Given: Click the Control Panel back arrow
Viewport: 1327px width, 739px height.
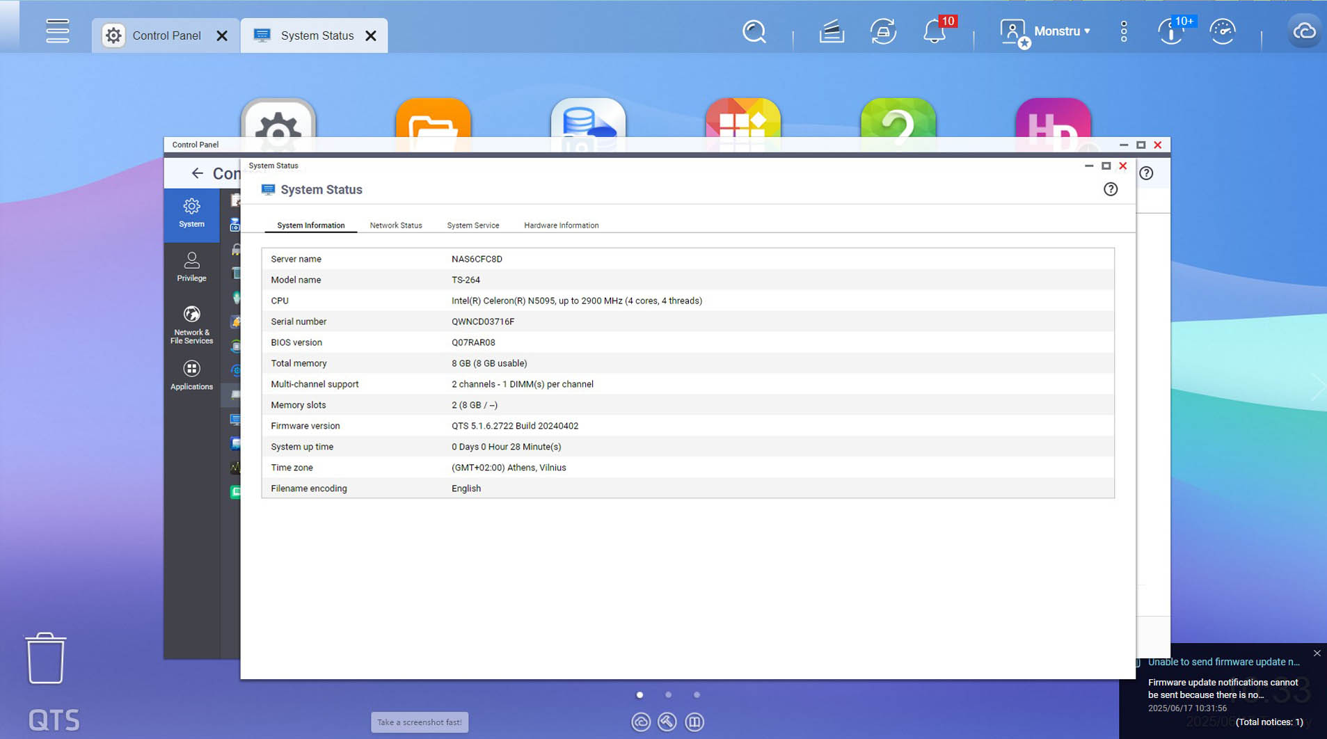Looking at the screenshot, I should coord(198,173).
